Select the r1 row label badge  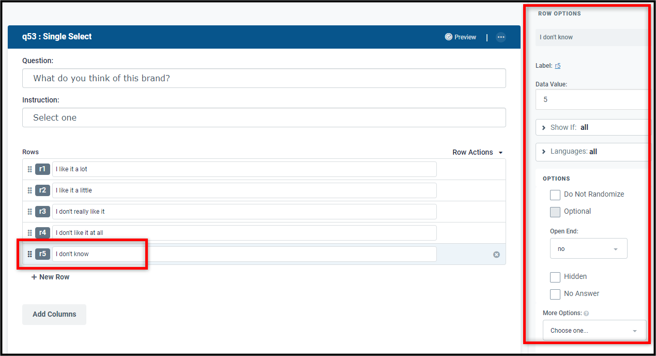(42, 169)
